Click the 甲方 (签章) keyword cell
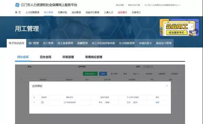This screenshot has width=203, height=124. 104,102
